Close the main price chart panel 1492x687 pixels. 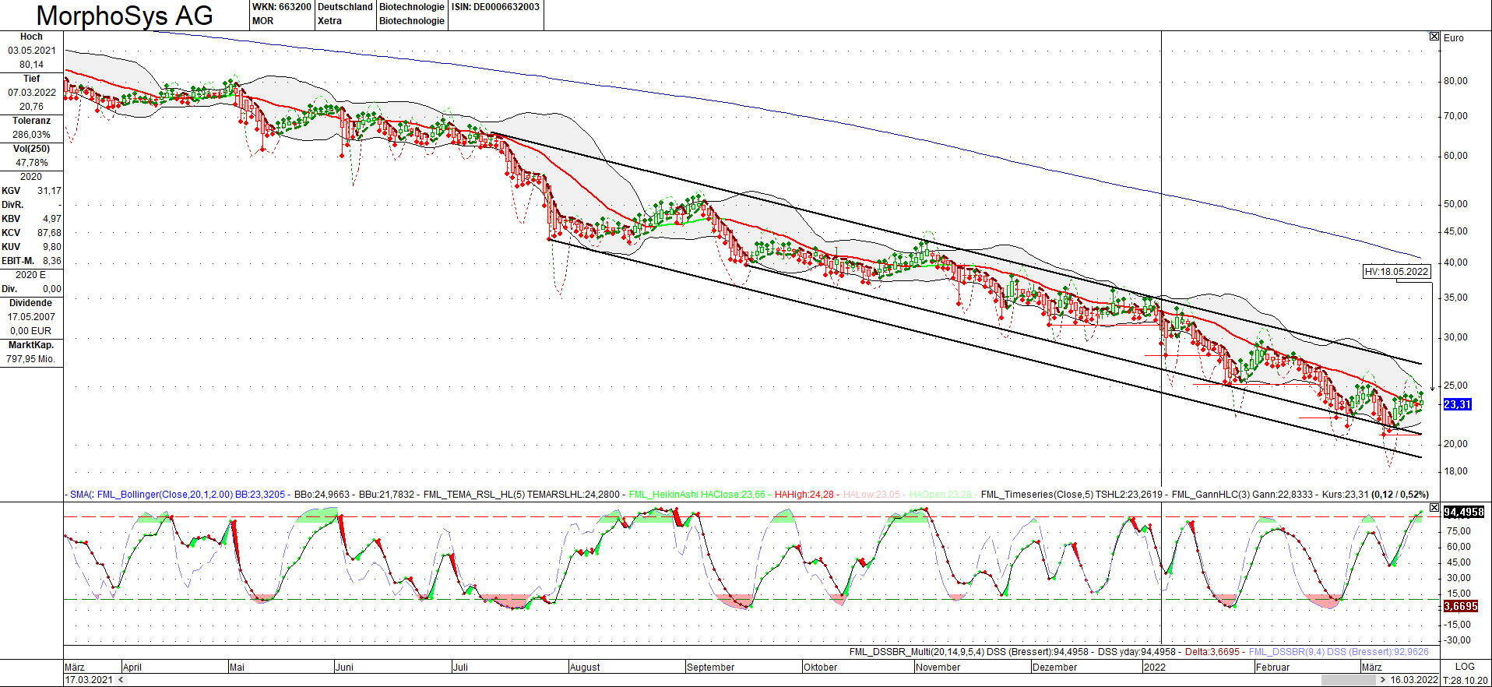click(x=1434, y=37)
